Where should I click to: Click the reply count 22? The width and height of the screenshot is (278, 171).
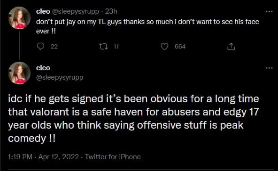(x=54, y=47)
